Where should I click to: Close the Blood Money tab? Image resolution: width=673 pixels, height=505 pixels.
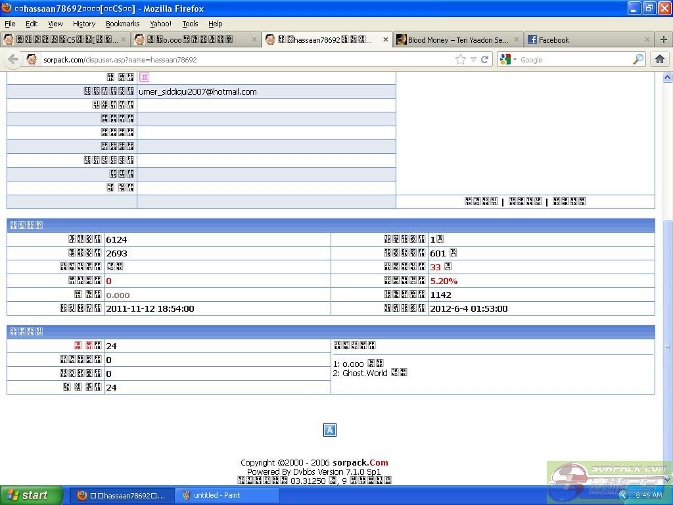click(516, 39)
